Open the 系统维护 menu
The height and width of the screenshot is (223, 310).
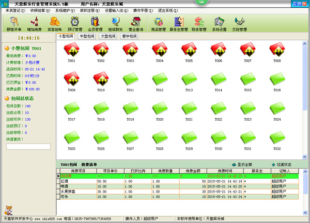65,10
